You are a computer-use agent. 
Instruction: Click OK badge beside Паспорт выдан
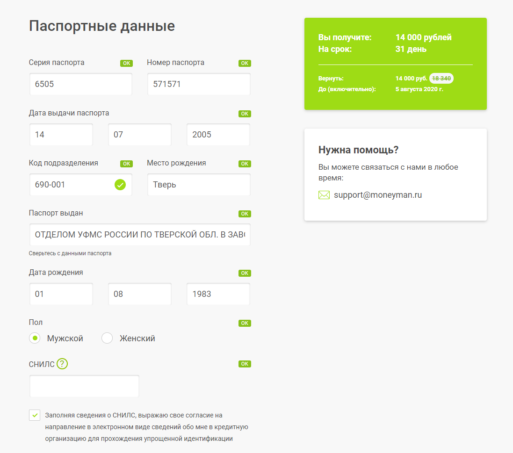[x=245, y=214]
